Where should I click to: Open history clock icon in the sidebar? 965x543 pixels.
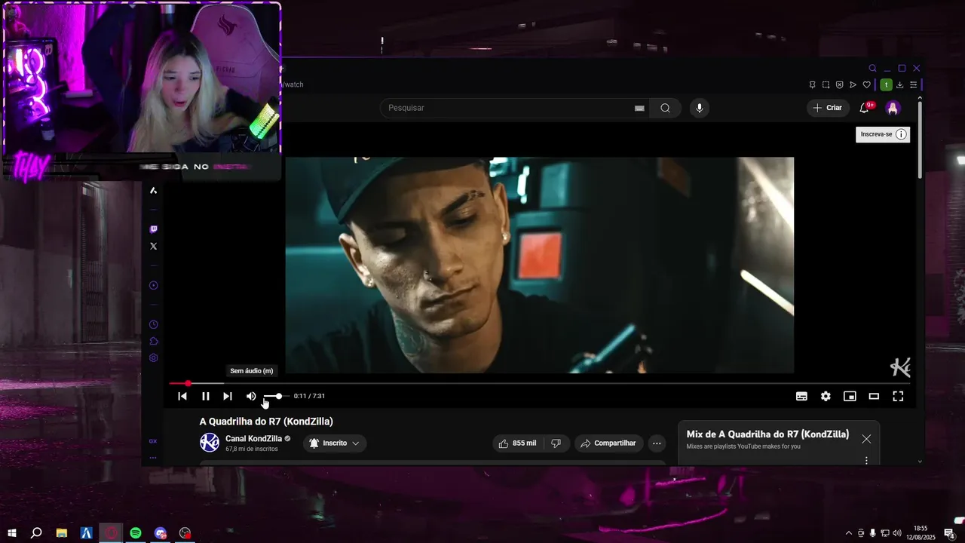point(153,324)
